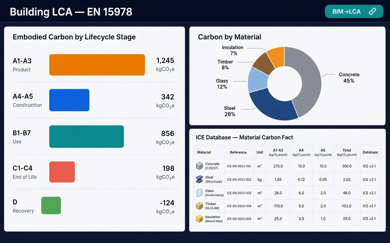Click the A1-A3 column header in table
The image size is (390, 243).
278,152
